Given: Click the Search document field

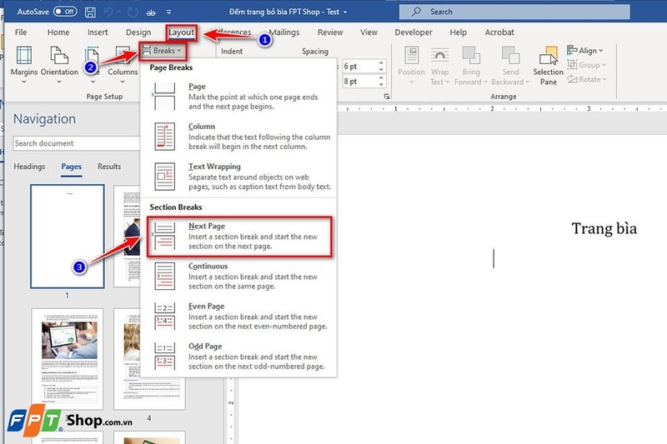Looking at the screenshot, I should click(x=67, y=143).
